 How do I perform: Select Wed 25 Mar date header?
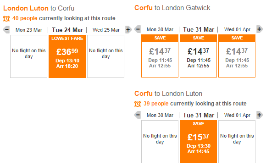coord(106,30)
